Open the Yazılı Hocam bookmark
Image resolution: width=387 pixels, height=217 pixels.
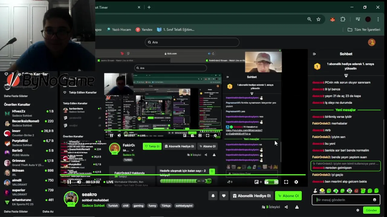click(119, 30)
